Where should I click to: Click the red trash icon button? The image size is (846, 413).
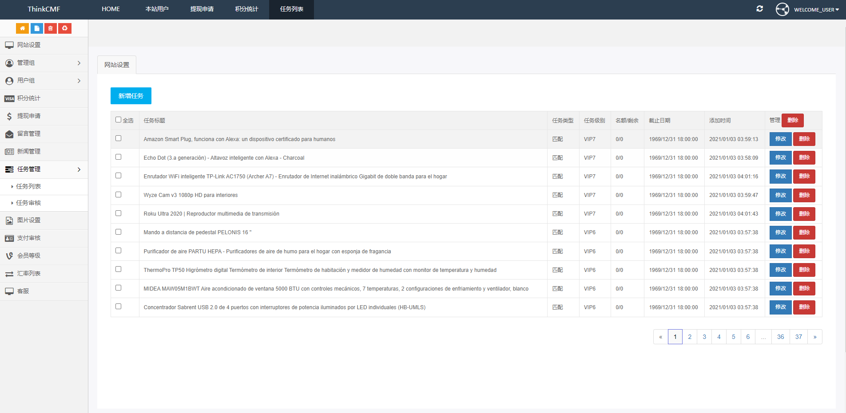pyautogui.click(x=51, y=28)
